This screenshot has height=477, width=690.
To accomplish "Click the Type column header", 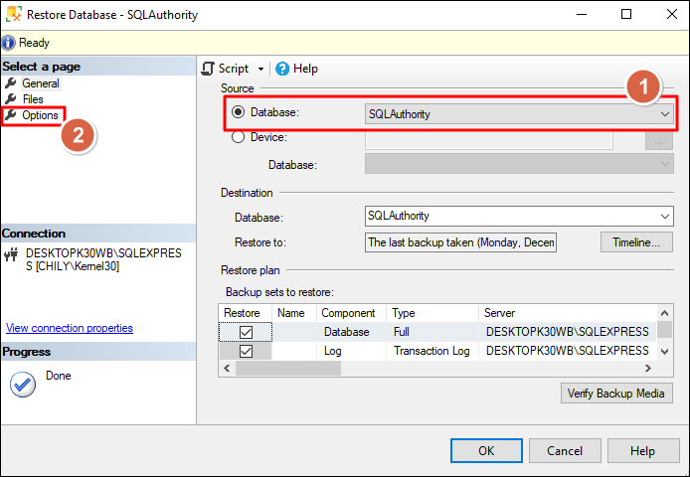I will pos(432,313).
